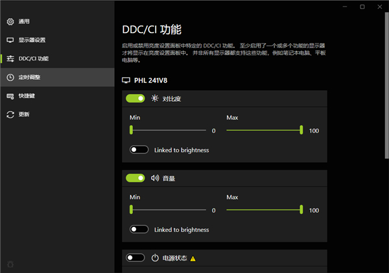Click the sun icon next to 对比度

tap(155, 99)
